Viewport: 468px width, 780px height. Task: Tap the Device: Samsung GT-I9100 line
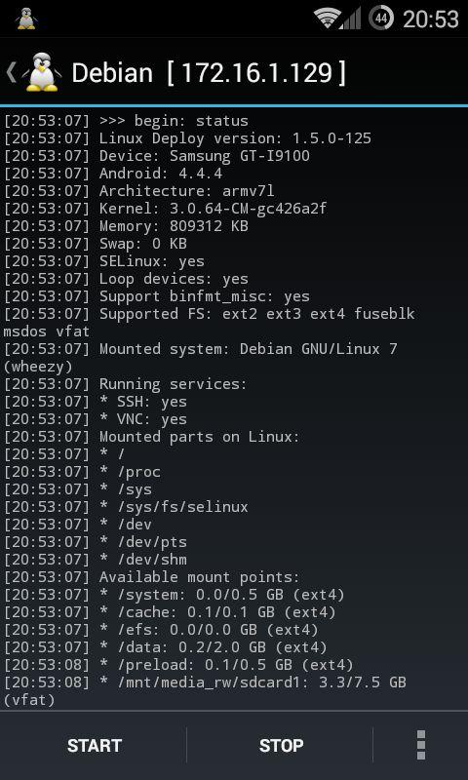(157, 156)
